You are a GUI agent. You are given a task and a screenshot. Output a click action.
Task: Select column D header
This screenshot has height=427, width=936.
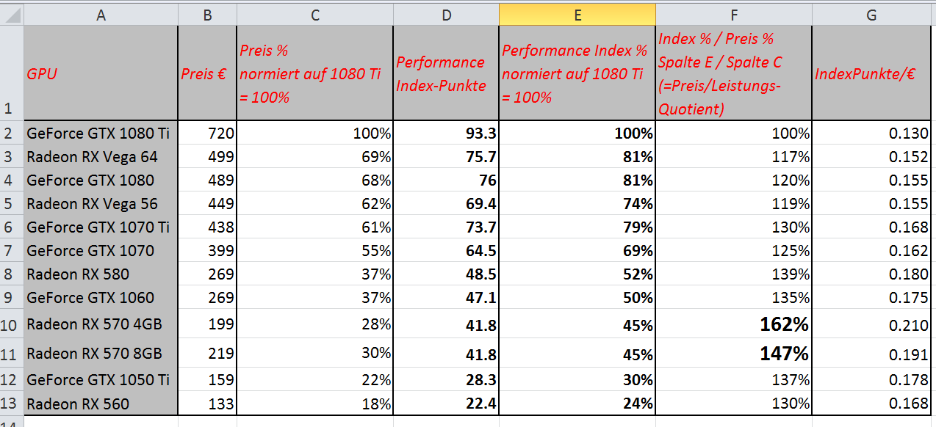click(446, 15)
